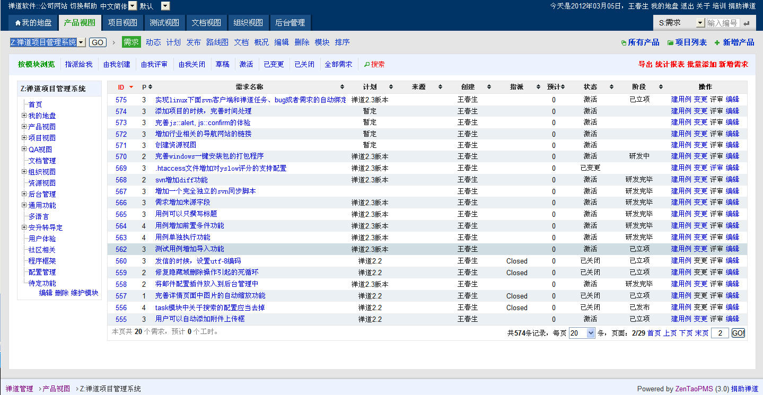
Task: Open the Z:禅道项目管理系统 product dropdown
Action: pyautogui.click(x=81, y=42)
